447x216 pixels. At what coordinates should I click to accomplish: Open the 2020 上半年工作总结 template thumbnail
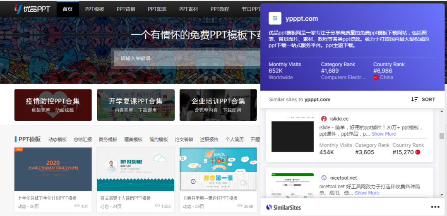tap(53, 169)
